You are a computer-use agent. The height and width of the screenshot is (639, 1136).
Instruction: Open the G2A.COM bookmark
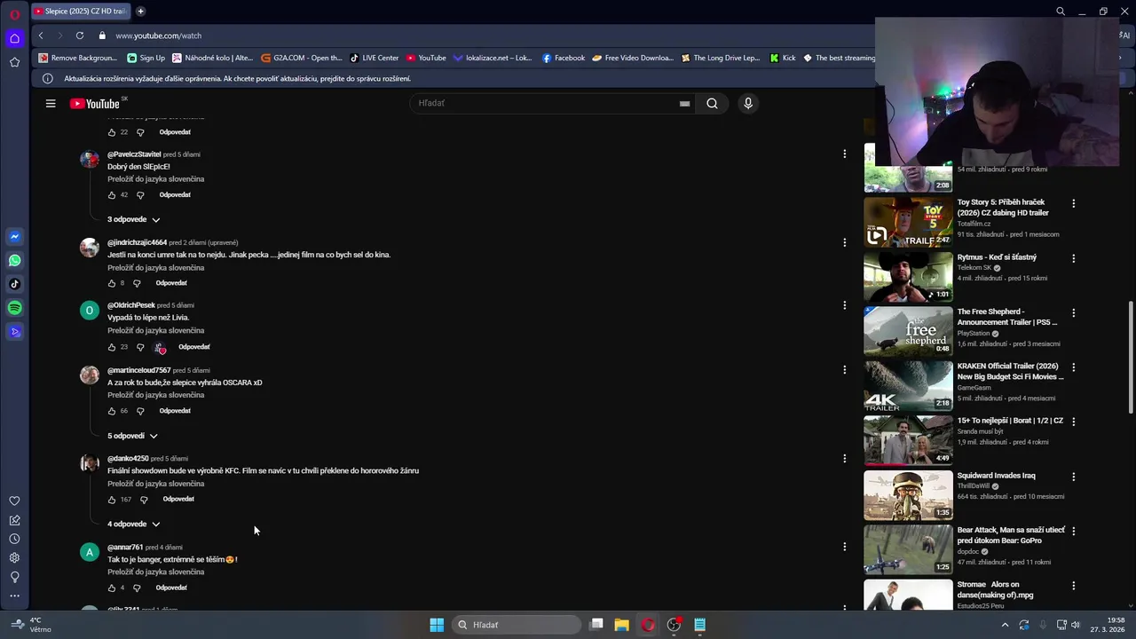tap(301, 58)
